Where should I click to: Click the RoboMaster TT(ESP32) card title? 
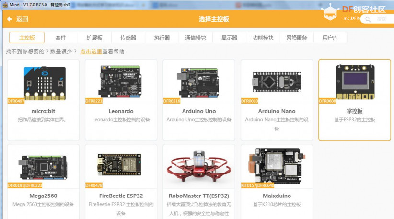click(199, 196)
